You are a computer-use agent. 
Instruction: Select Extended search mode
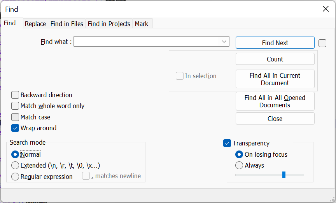coord(15,166)
